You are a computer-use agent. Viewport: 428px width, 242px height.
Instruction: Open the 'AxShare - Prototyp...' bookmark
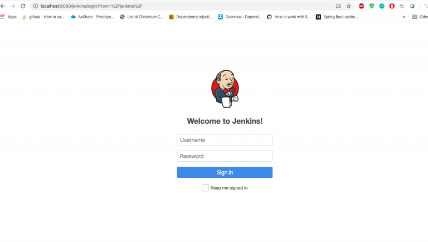93,17
